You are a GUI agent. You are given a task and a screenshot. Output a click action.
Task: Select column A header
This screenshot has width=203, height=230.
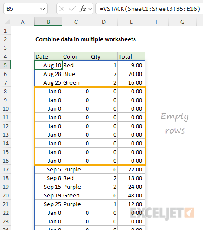pos(23,22)
